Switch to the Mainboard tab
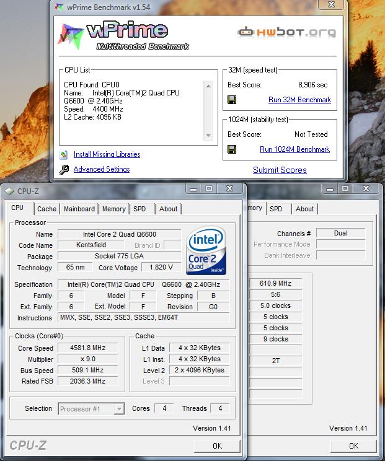Image resolution: width=385 pixels, height=461 pixels. tap(79, 209)
